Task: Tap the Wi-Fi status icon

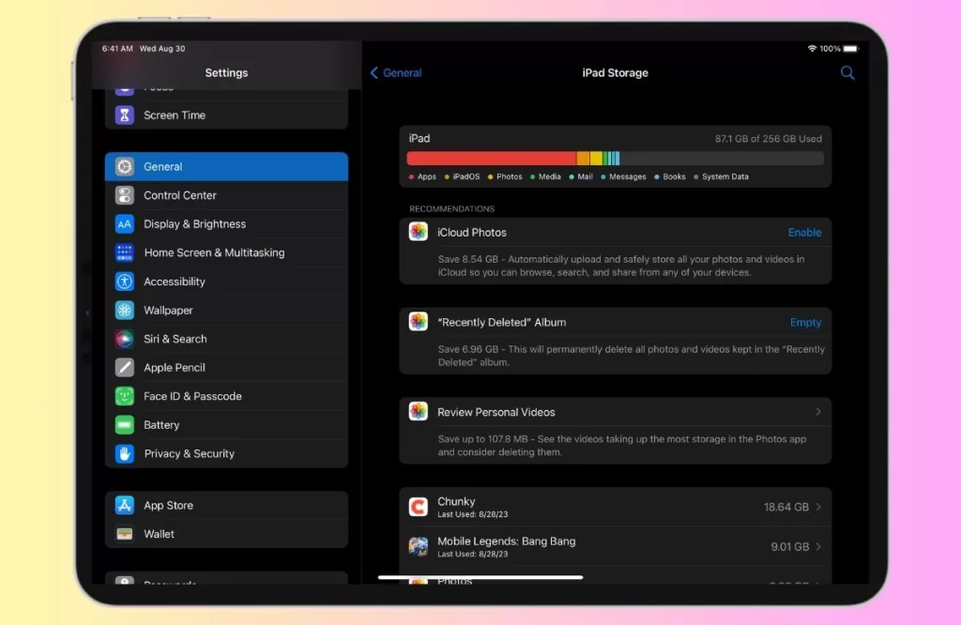Action: pyautogui.click(x=812, y=49)
